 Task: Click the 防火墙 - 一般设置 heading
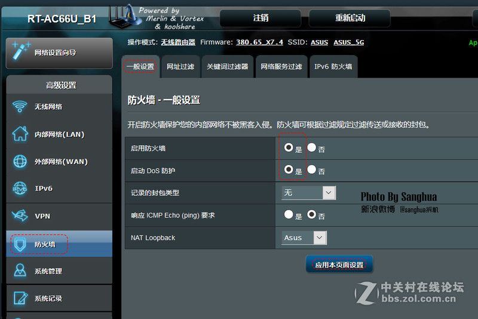tap(164, 100)
